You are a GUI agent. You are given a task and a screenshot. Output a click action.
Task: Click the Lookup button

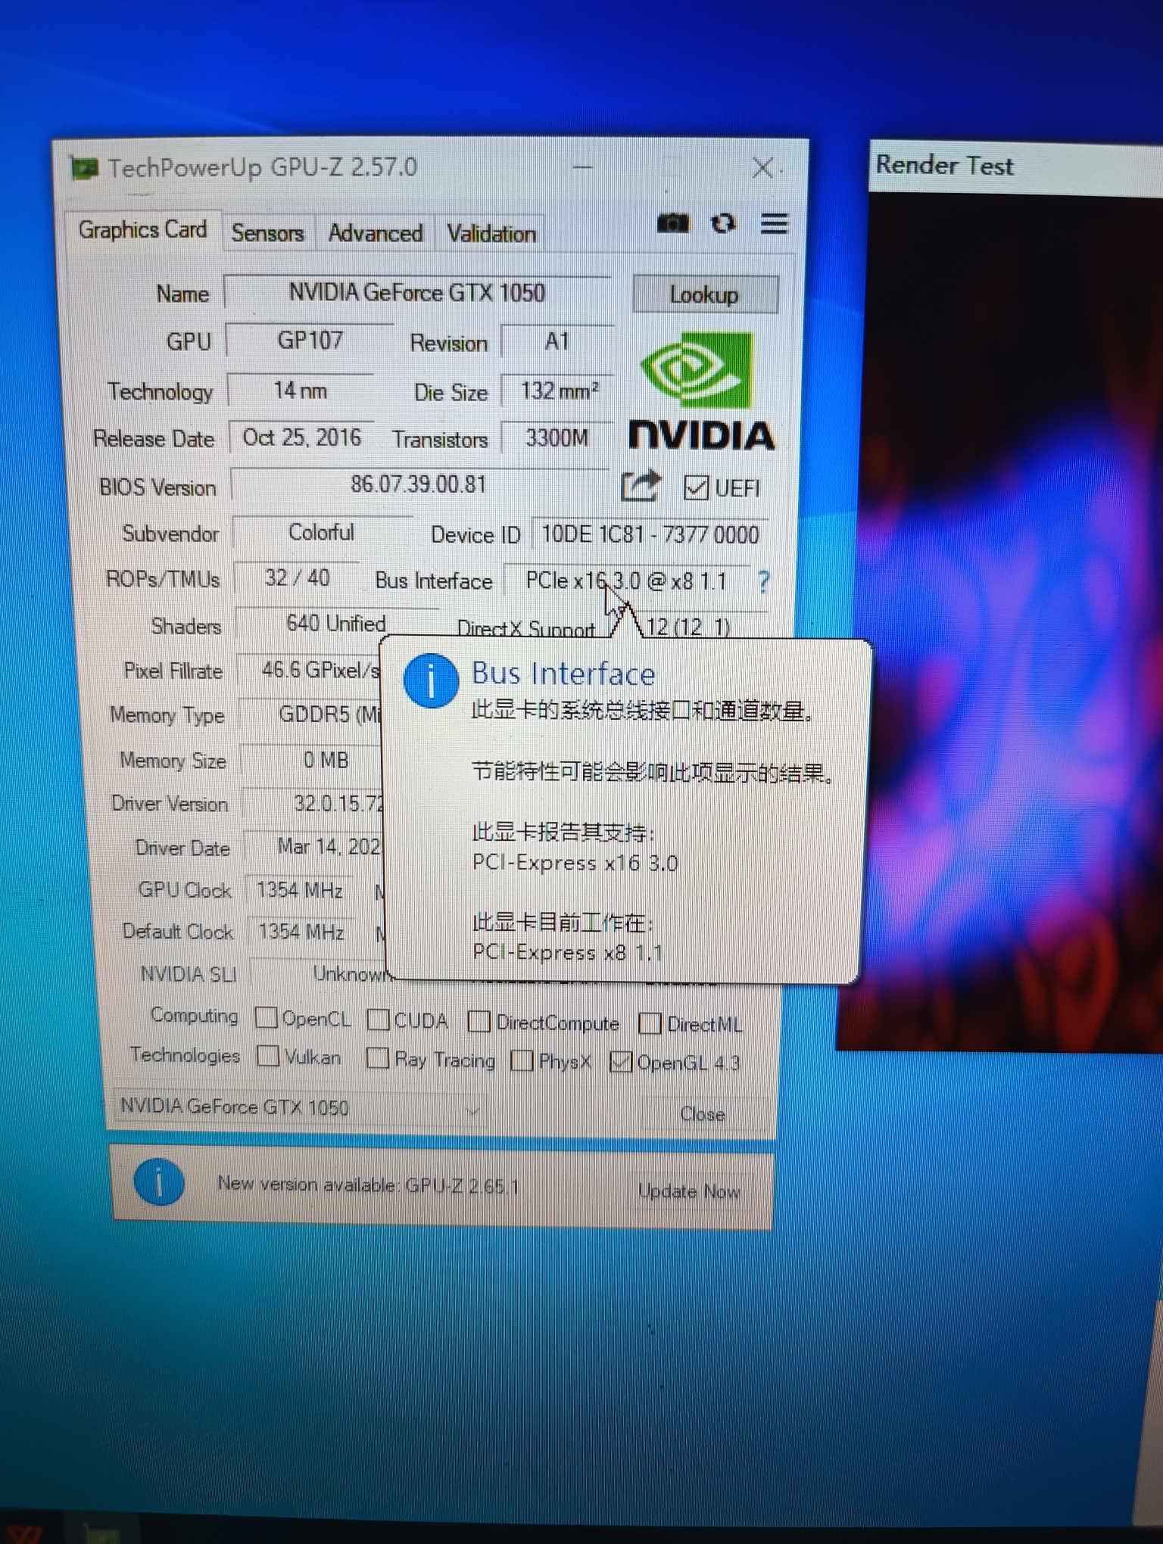[704, 294]
